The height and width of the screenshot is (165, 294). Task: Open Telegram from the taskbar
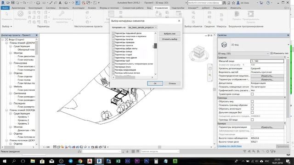click(x=71, y=161)
